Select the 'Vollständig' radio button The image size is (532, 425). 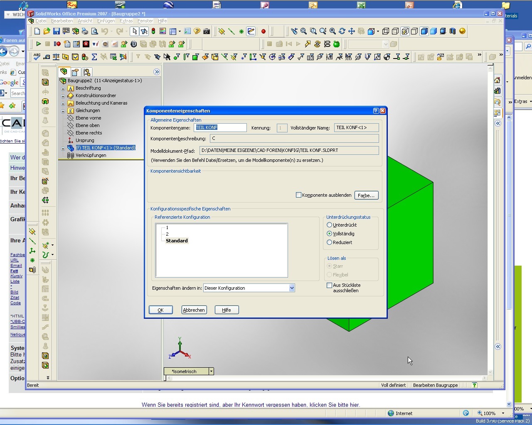coord(329,234)
